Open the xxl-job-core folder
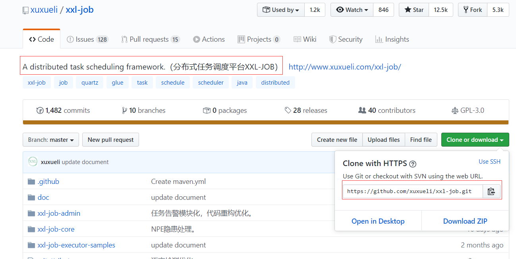This screenshot has width=516, height=259. pyautogui.click(x=56, y=229)
